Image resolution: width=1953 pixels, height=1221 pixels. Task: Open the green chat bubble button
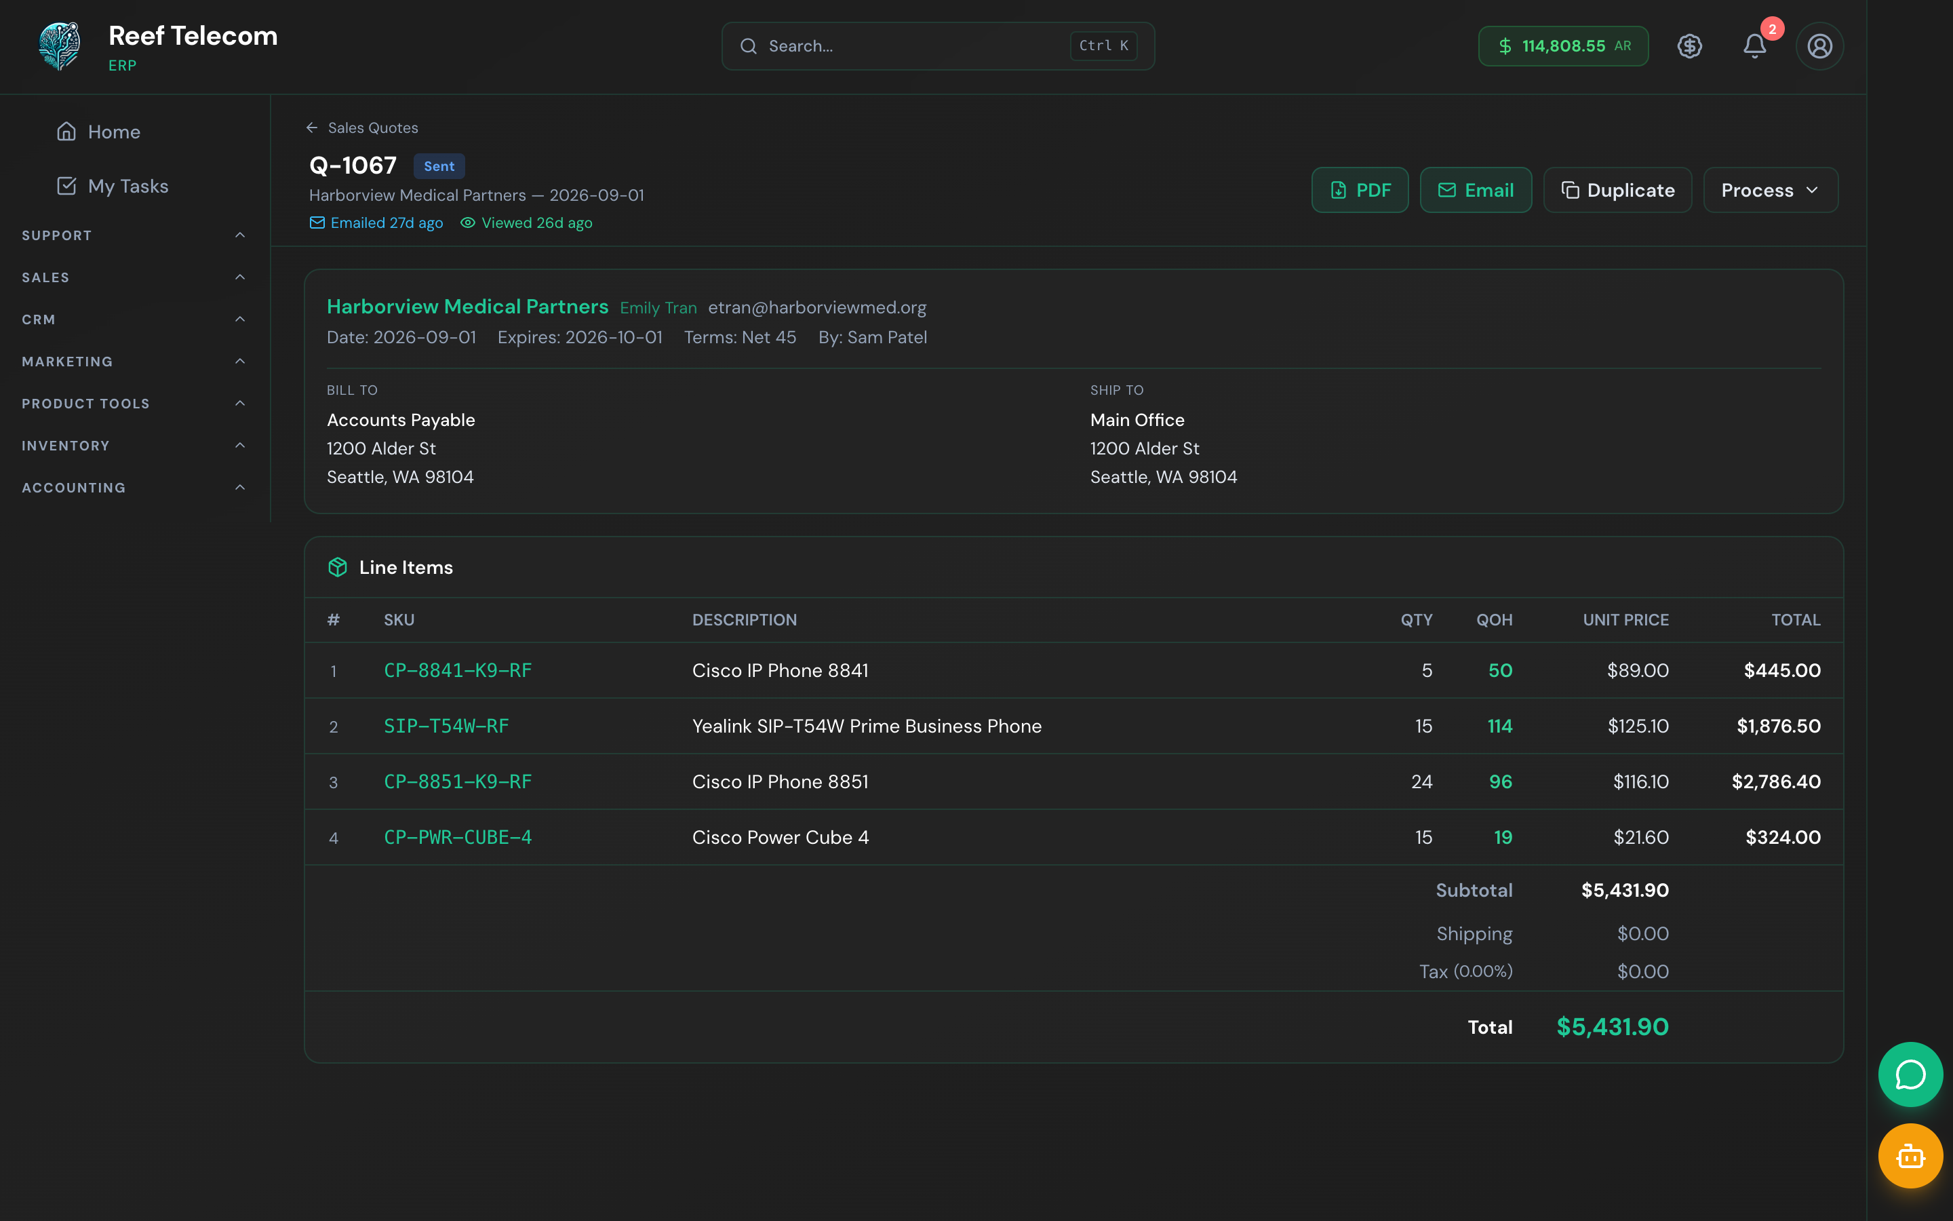1910,1074
